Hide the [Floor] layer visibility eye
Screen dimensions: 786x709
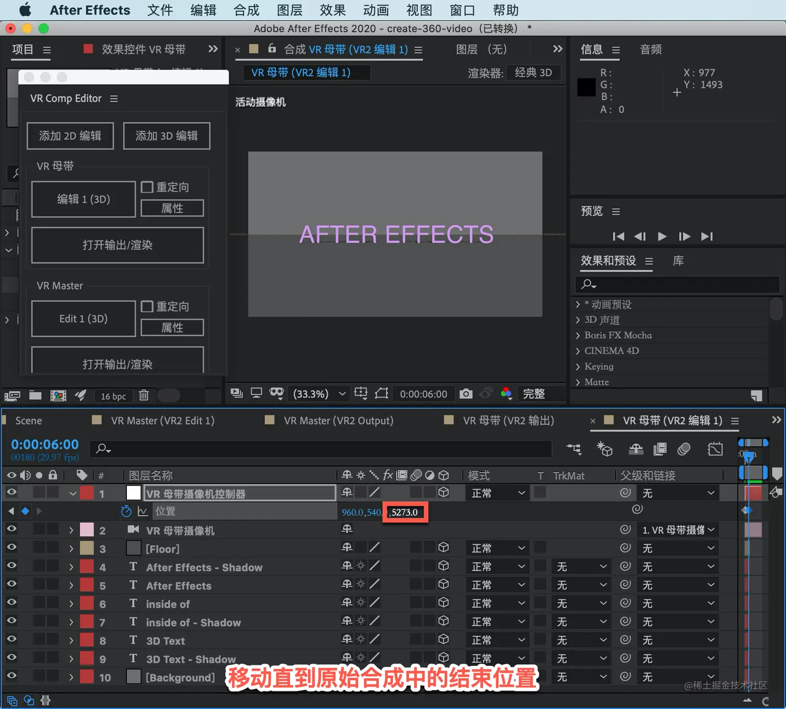[x=11, y=547]
